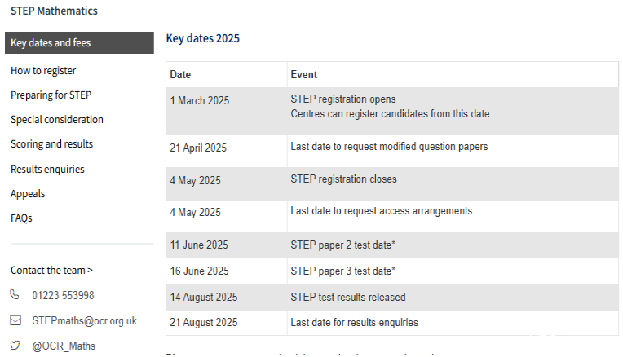Image resolution: width=623 pixels, height=357 pixels.
Task: Open the Key dates and fees page
Action: point(79,43)
